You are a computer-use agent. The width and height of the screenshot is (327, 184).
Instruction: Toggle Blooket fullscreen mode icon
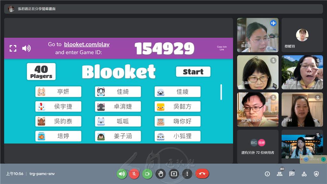pyautogui.click(x=13, y=49)
